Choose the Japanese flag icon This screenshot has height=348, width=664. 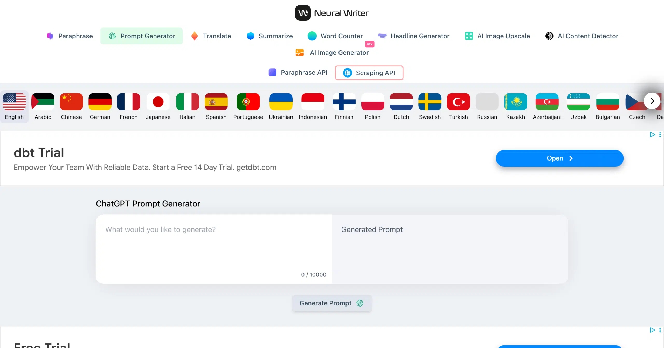(158, 102)
